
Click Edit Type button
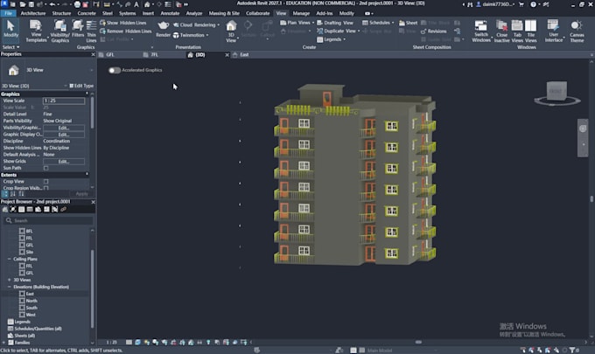coord(81,86)
